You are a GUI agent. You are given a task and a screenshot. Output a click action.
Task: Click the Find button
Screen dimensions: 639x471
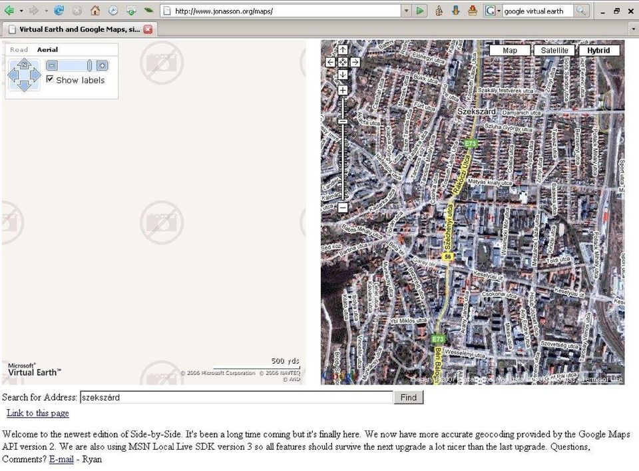point(408,397)
